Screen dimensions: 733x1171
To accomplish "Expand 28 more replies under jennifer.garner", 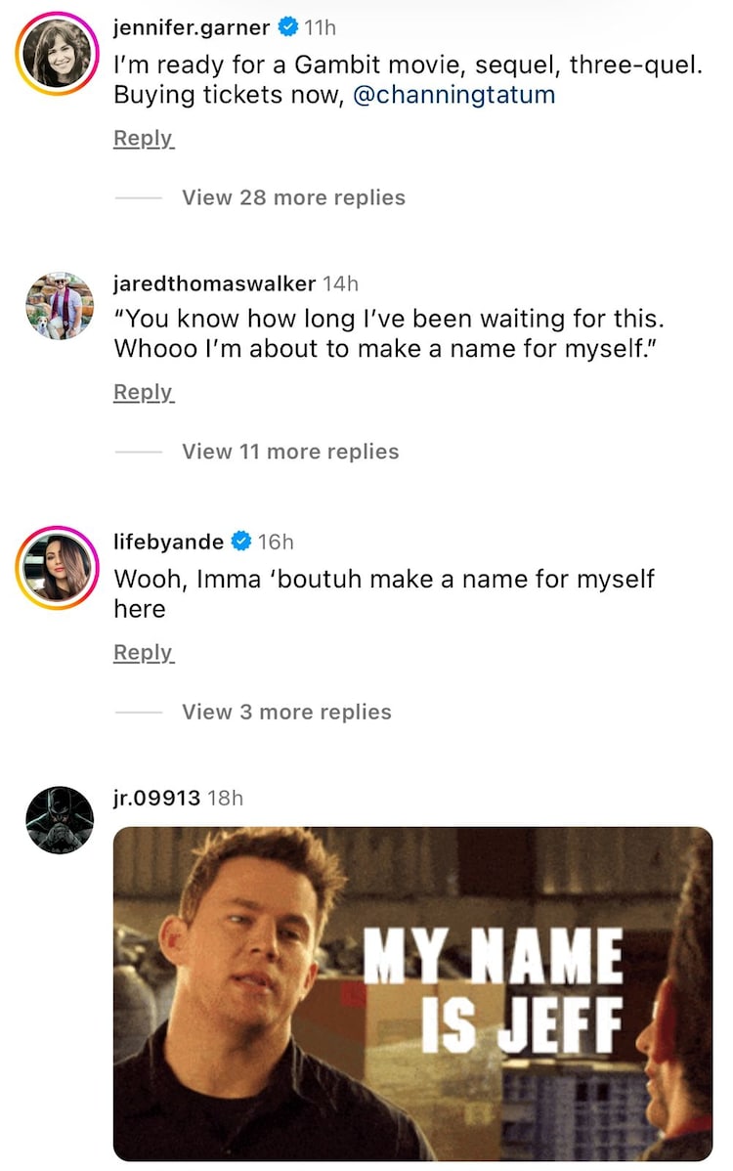I will 292,197.
